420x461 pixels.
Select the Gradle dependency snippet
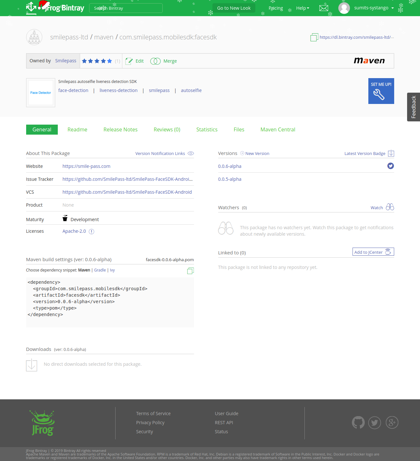[x=100, y=270]
